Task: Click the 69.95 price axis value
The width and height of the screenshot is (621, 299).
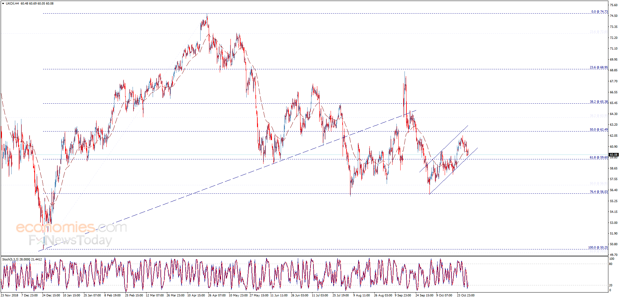Action: tap(614, 60)
